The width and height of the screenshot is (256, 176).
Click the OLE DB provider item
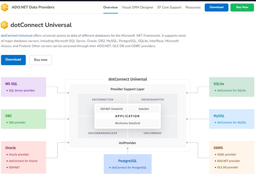(x=227, y=167)
